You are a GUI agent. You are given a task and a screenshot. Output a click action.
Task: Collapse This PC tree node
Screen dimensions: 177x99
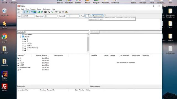[20, 37]
